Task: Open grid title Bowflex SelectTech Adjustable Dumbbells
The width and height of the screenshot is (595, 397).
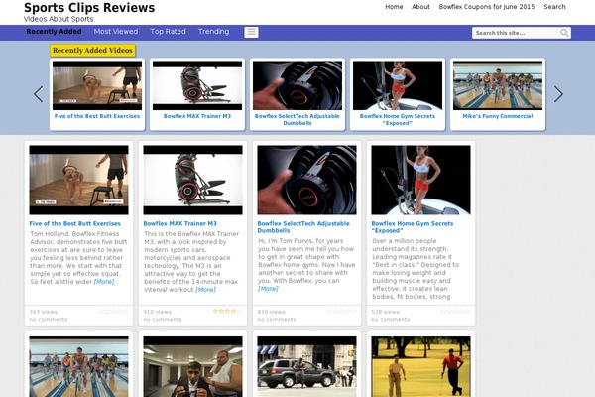Action: 303,227
